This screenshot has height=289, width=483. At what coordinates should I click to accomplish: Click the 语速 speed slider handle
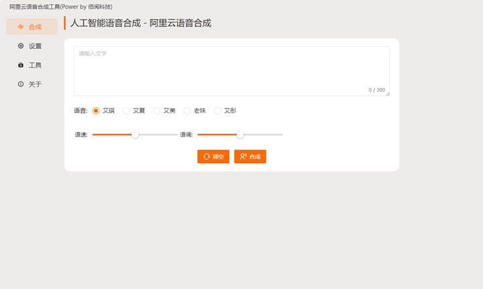coord(135,134)
